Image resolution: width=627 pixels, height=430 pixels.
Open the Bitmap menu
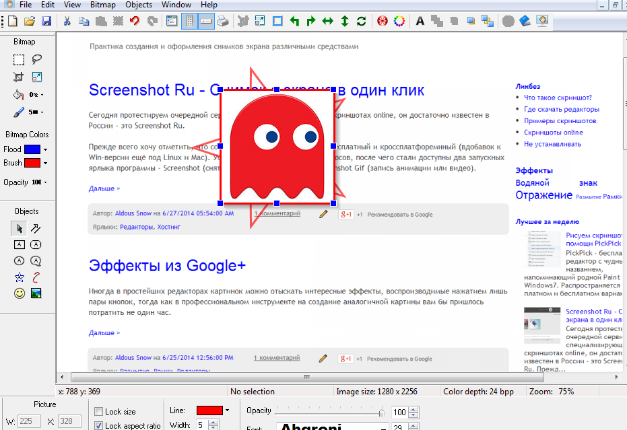[x=103, y=5]
